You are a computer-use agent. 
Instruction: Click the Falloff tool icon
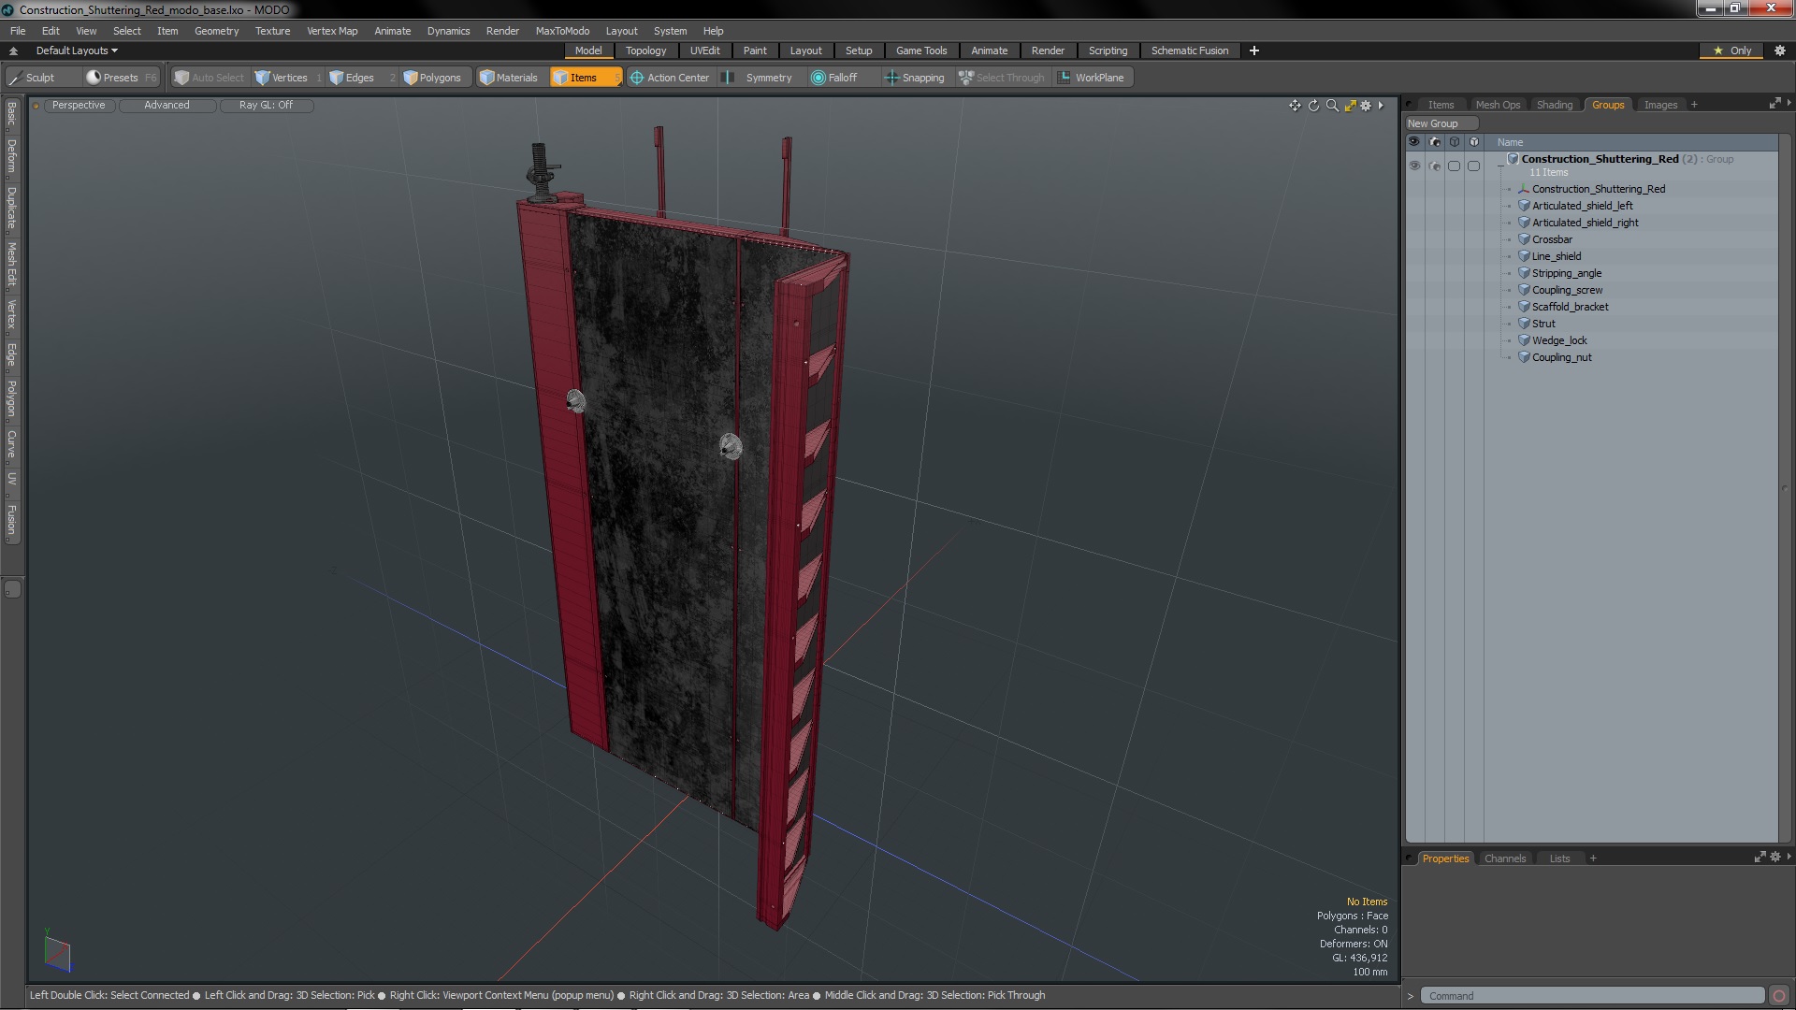coord(818,77)
